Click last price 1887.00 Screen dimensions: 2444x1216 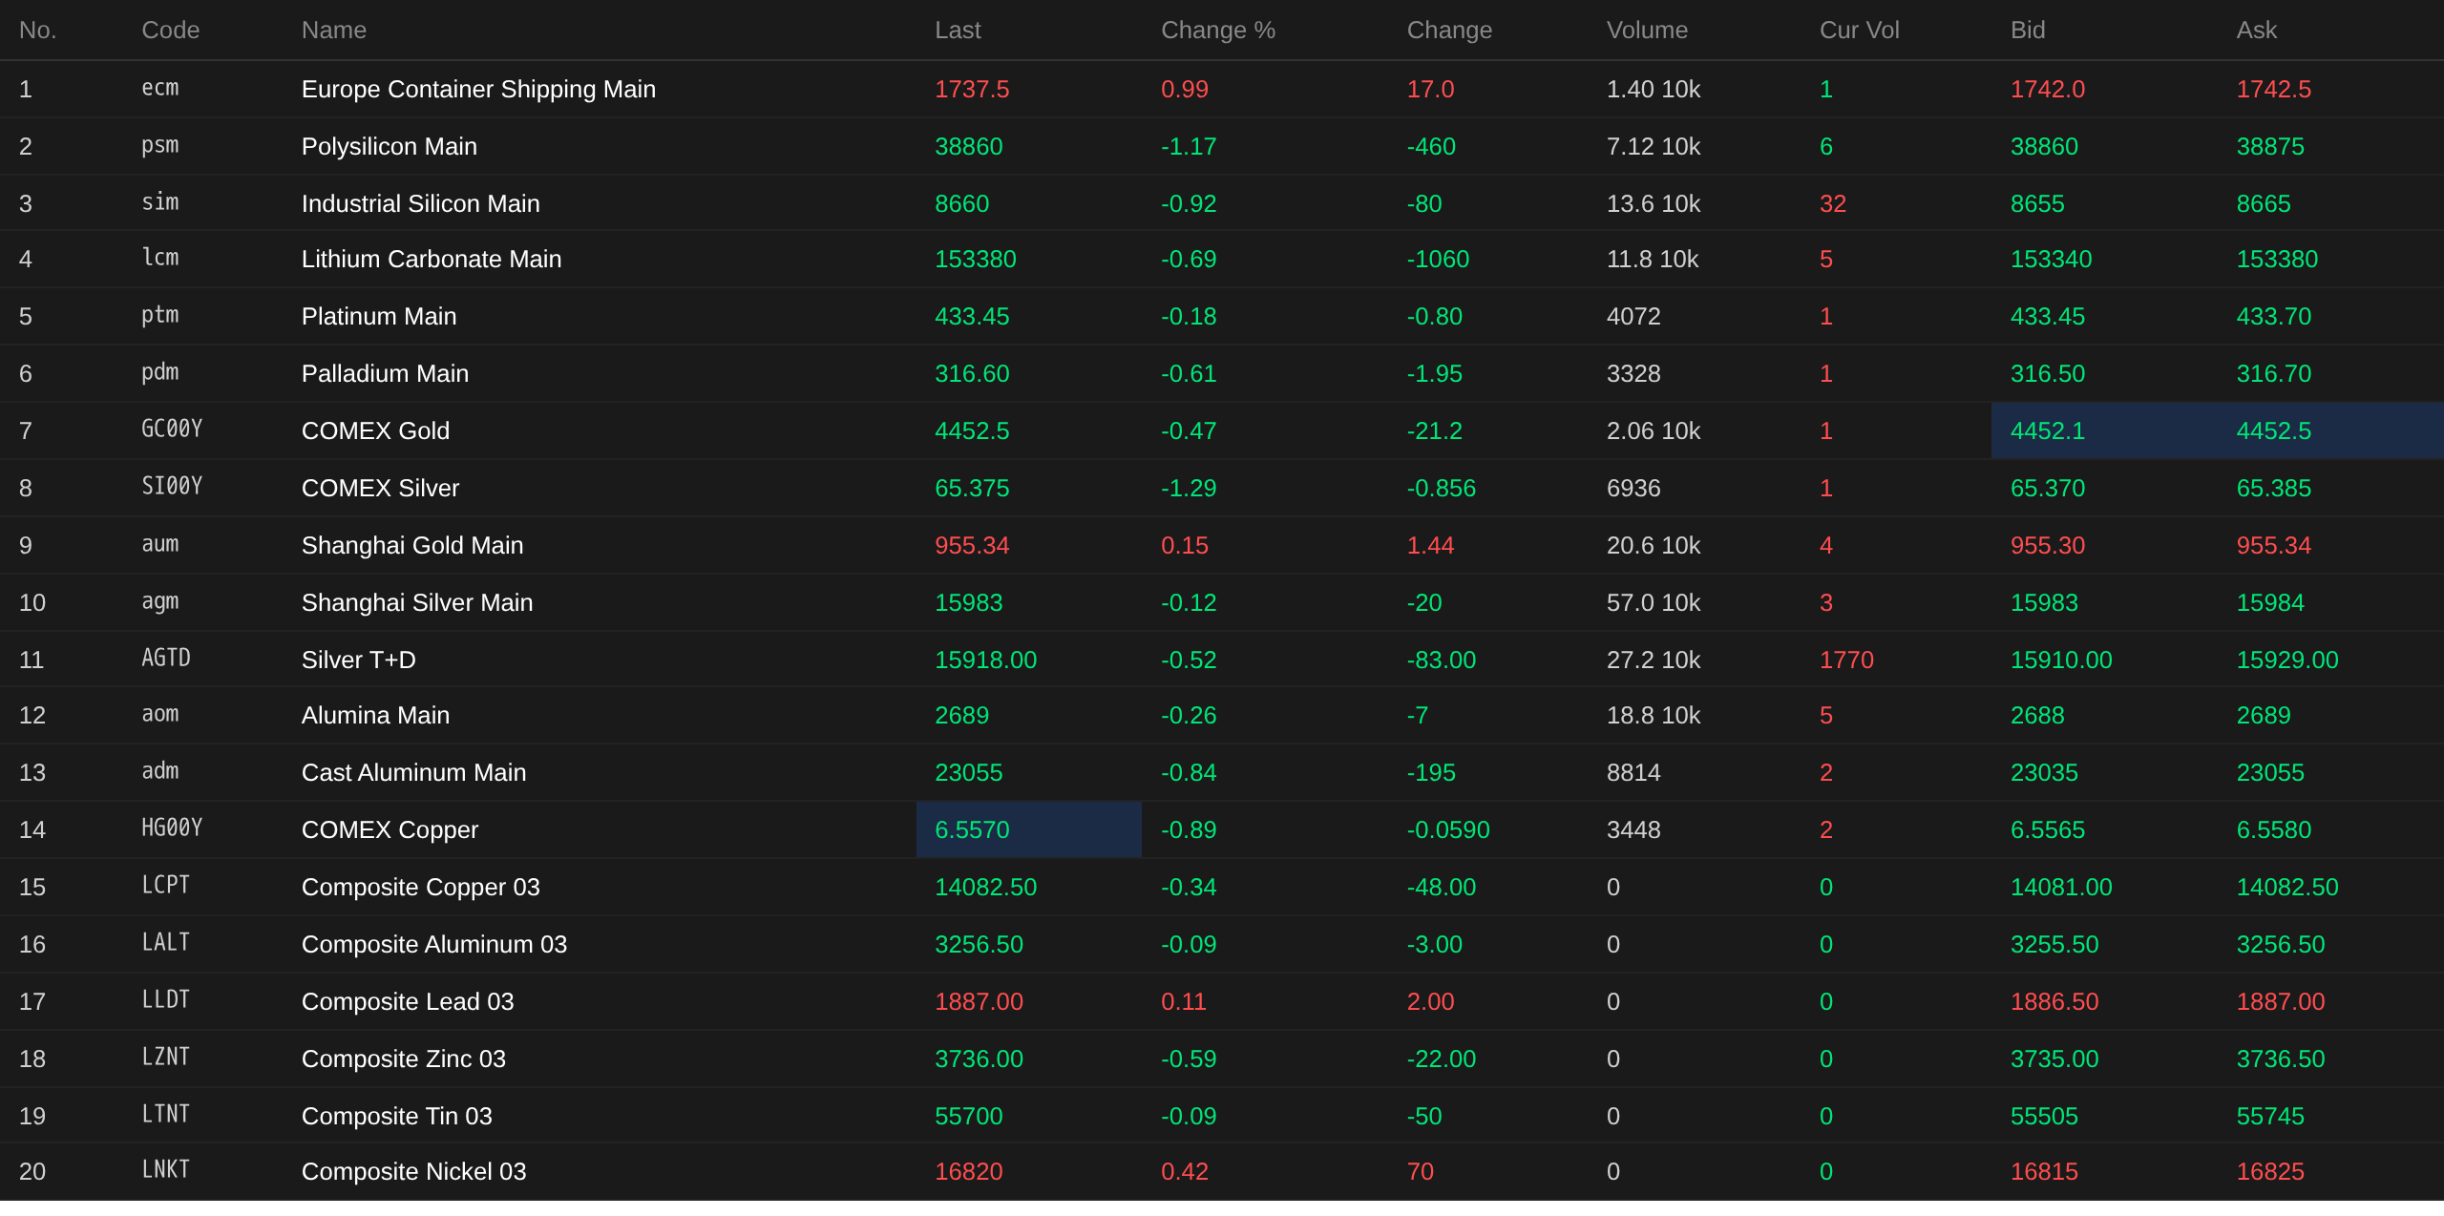click(979, 1001)
